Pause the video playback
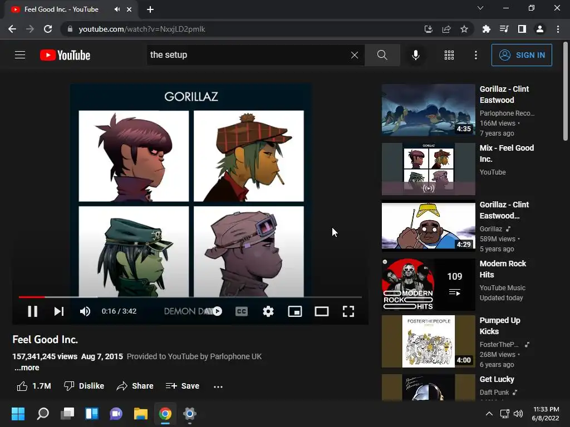Viewport: 570px width, 427px height. coord(32,311)
